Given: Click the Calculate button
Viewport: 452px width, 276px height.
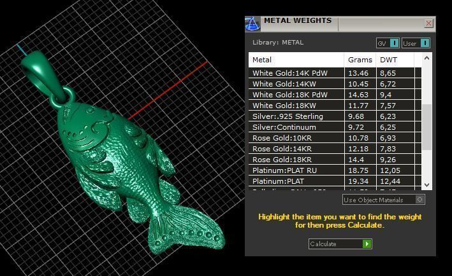Looking at the screenshot, I should coord(340,244).
